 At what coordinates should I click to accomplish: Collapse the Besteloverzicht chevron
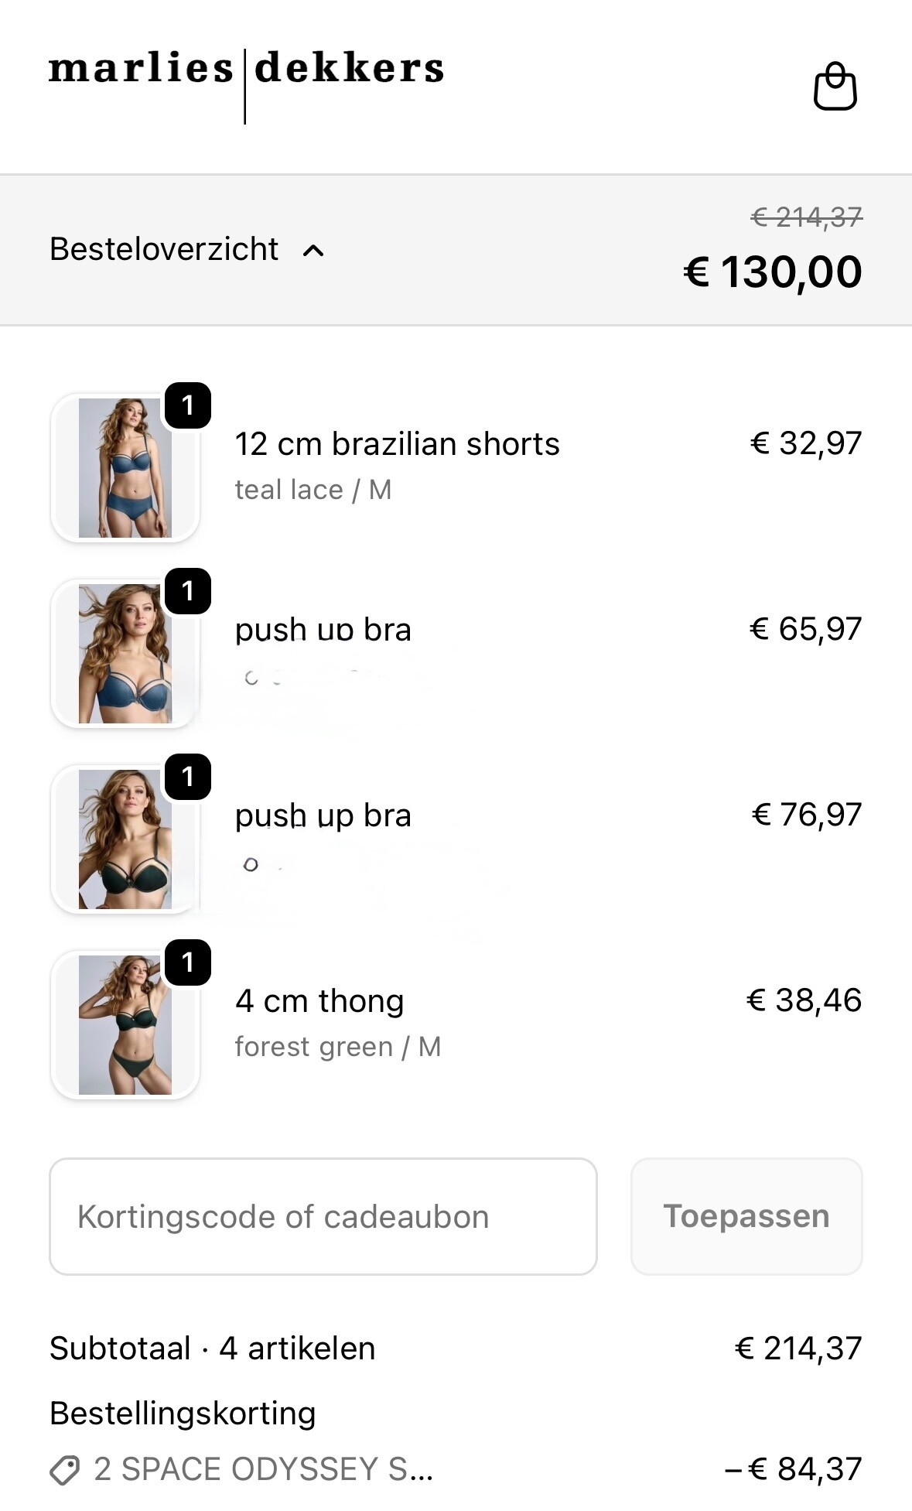tap(313, 251)
